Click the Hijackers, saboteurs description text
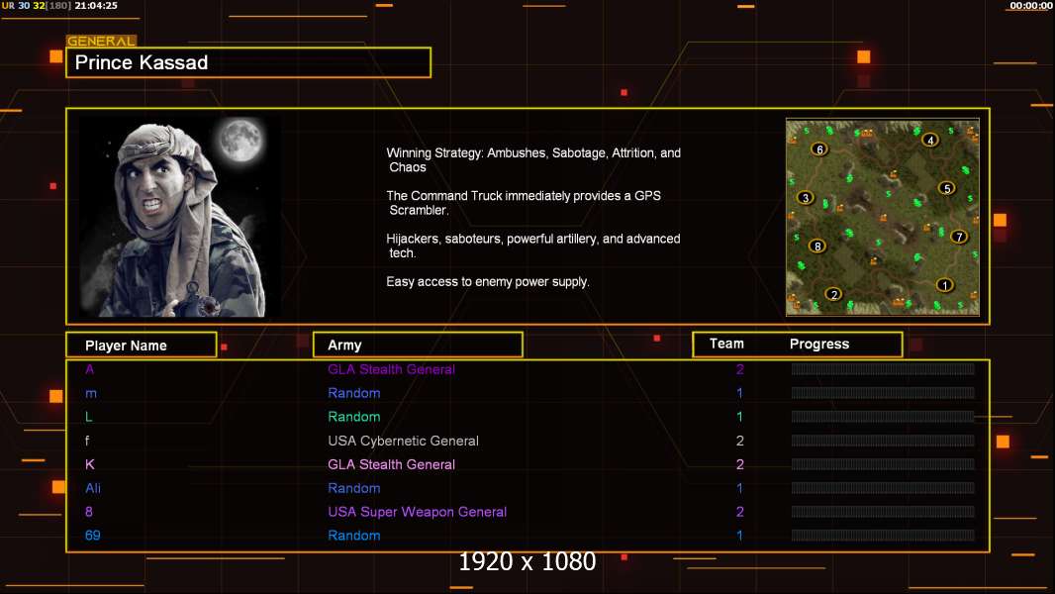This screenshot has width=1055, height=594. coord(532,246)
